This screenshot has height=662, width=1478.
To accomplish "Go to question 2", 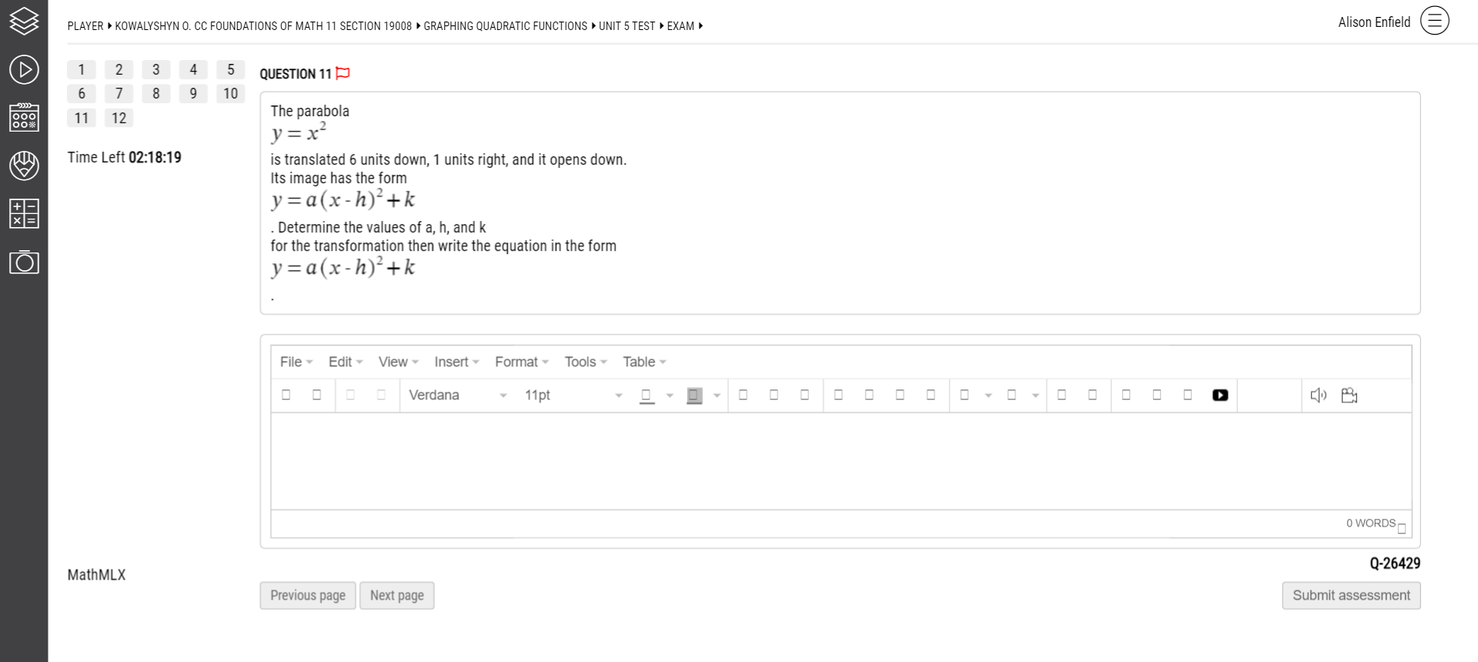I will tap(119, 69).
